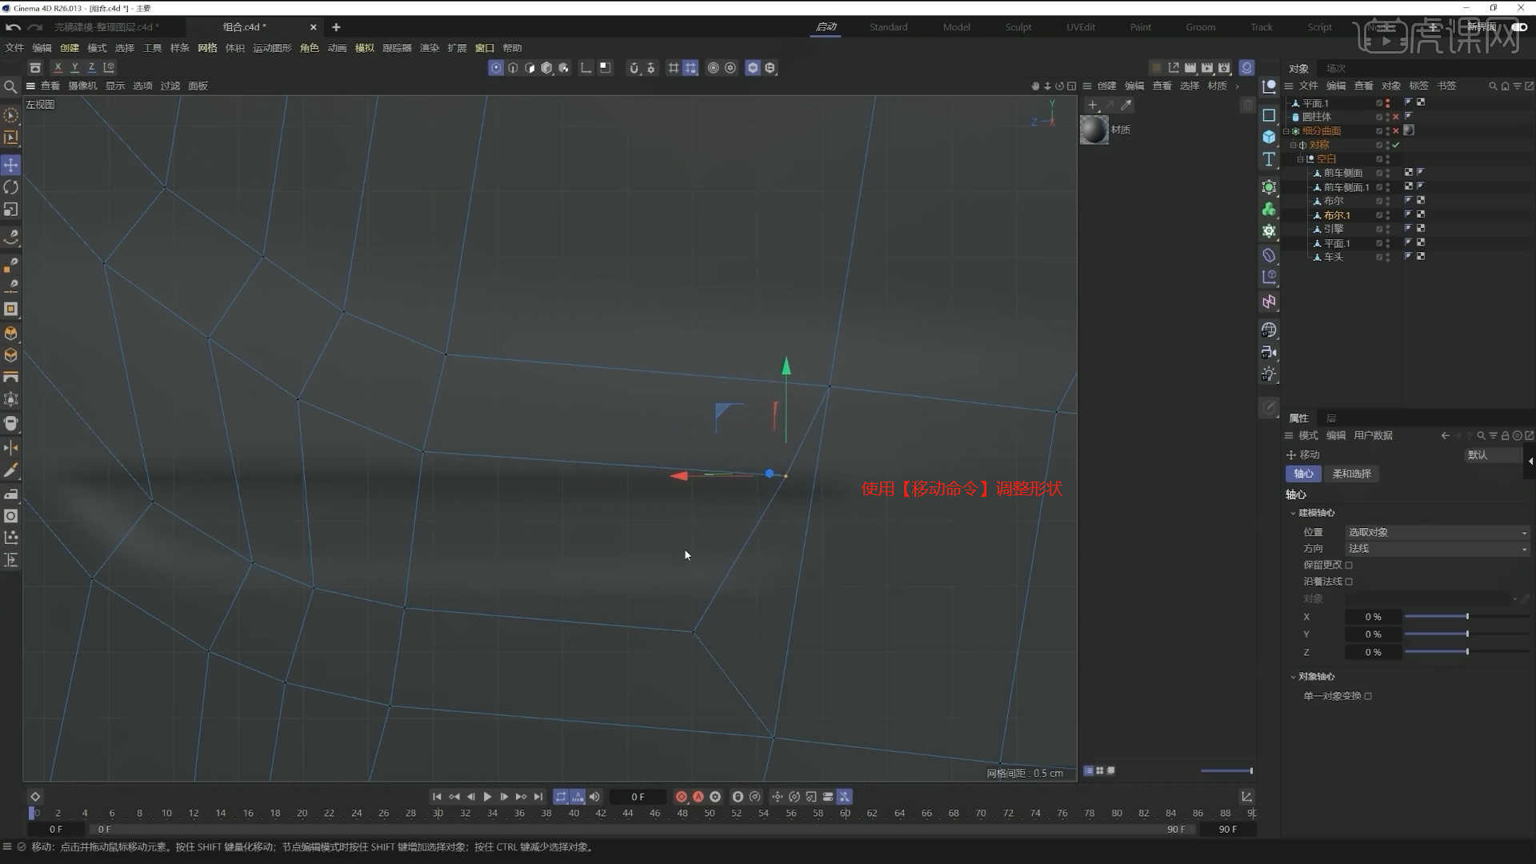Viewport: 1536px width, 864px height.
Task: Collapse the 空白 tree node
Action: click(1300, 159)
